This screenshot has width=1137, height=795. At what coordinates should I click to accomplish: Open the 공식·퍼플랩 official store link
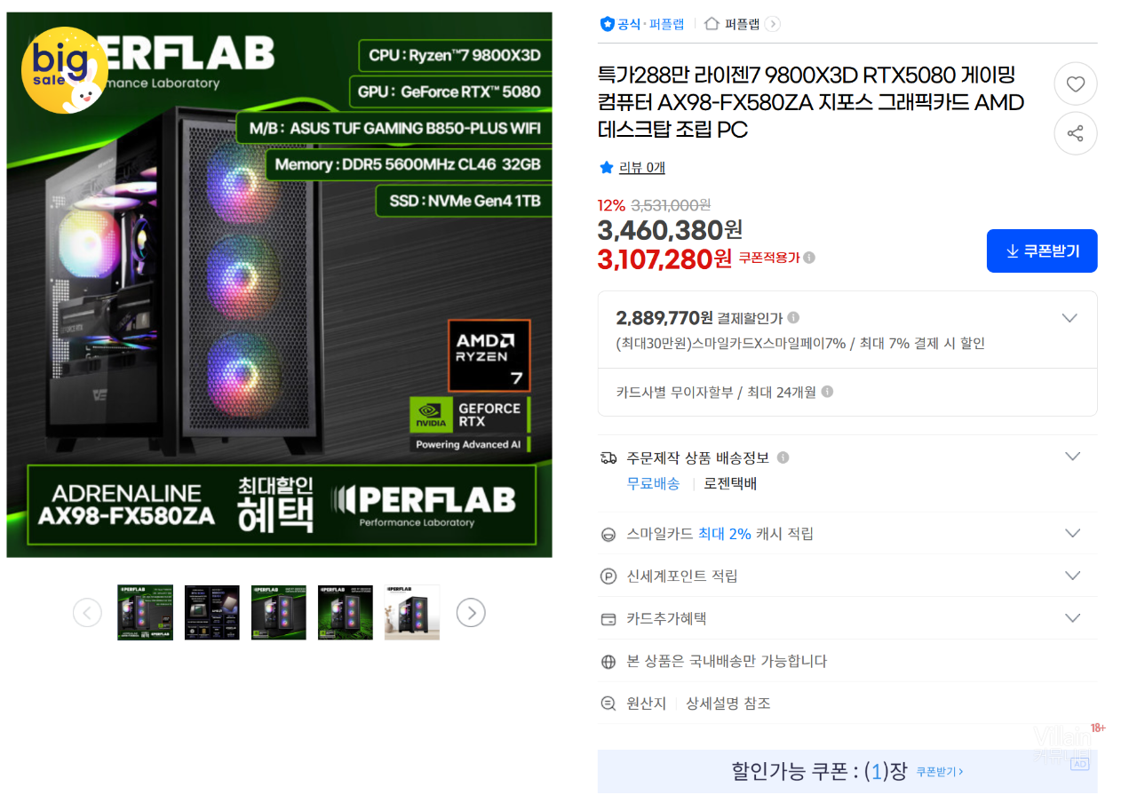click(642, 24)
